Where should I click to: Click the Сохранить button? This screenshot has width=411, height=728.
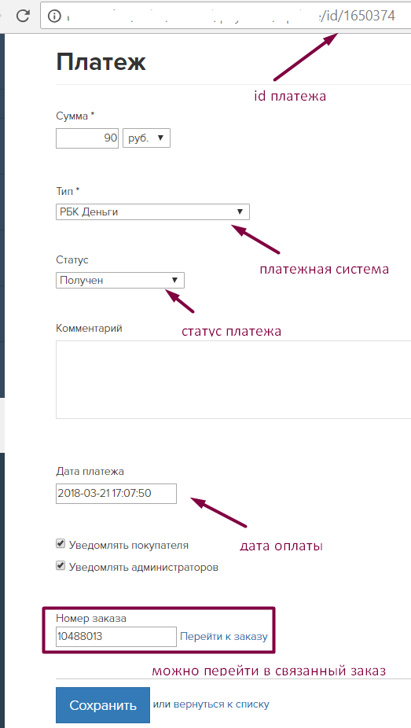click(102, 705)
